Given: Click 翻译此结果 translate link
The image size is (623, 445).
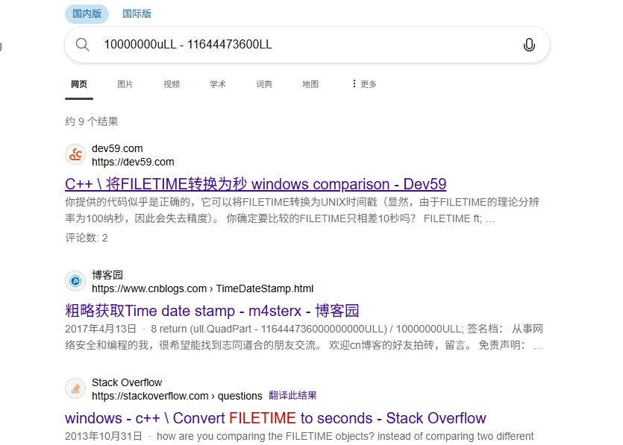Looking at the screenshot, I should tap(292, 396).
